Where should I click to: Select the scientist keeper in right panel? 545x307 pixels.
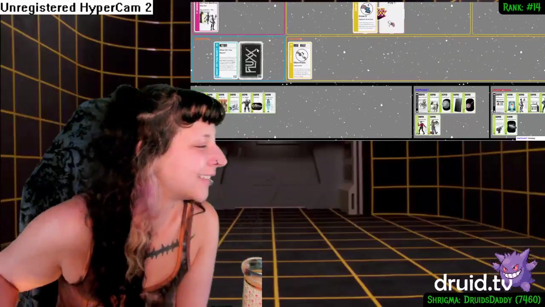click(x=523, y=103)
